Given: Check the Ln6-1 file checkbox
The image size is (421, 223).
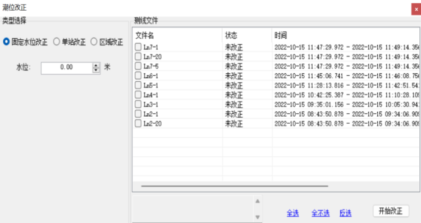Looking at the screenshot, I should 138,76.
